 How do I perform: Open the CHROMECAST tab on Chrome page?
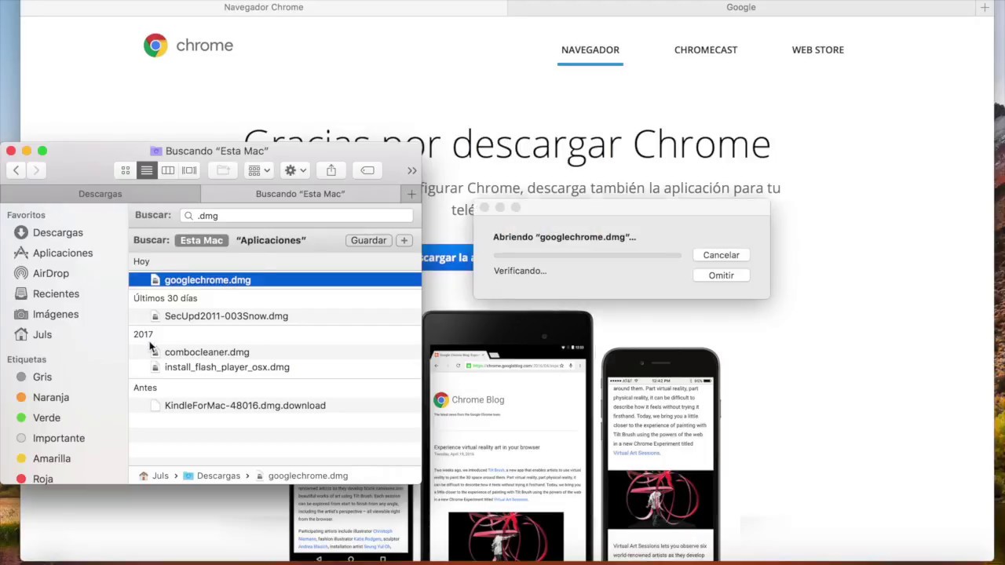point(706,49)
